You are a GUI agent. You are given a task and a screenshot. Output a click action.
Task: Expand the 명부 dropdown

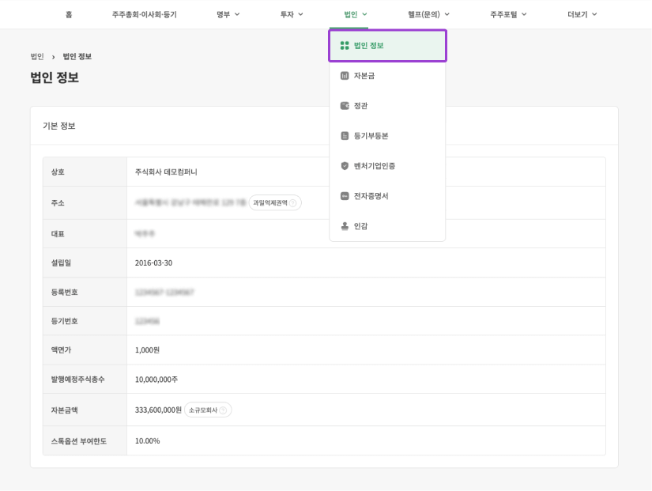226,13
